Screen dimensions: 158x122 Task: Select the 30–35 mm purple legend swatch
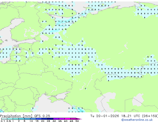click(x=56, y=119)
